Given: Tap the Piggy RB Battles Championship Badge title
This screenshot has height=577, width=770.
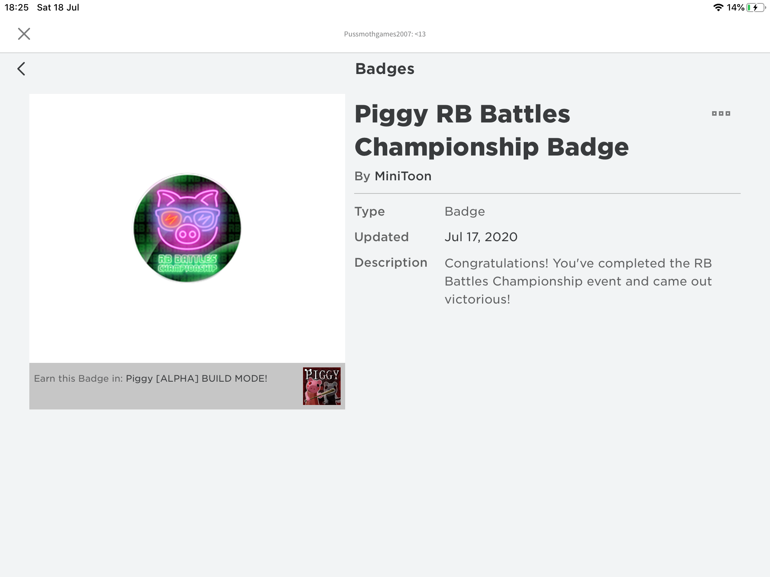Looking at the screenshot, I should click(491, 130).
